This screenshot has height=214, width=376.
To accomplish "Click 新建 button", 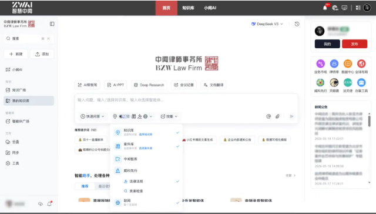I will tap(16, 54).
